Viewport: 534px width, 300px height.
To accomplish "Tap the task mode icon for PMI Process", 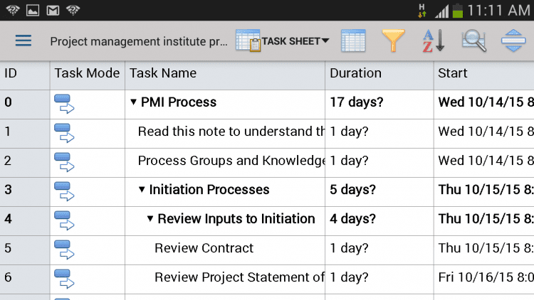I will tap(65, 103).
